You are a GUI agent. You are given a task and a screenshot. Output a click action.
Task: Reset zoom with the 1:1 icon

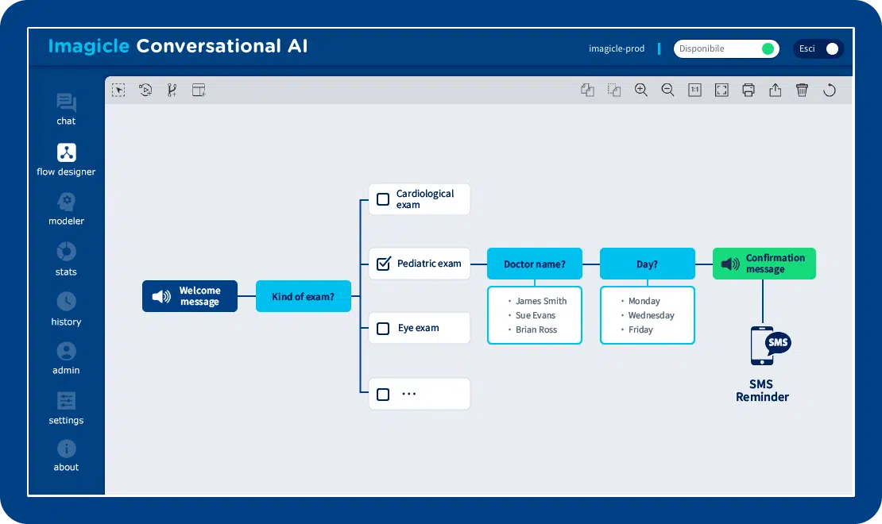tap(694, 91)
